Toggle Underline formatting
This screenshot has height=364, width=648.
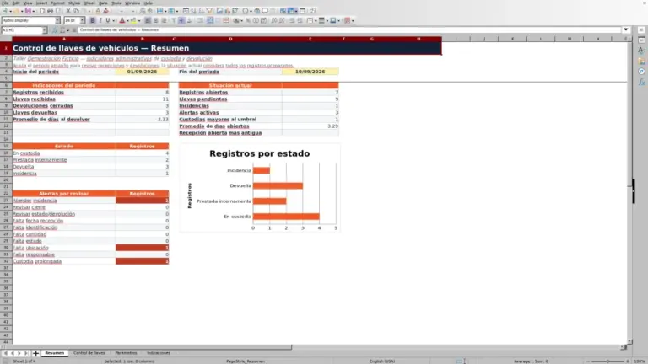[x=108, y=20]
